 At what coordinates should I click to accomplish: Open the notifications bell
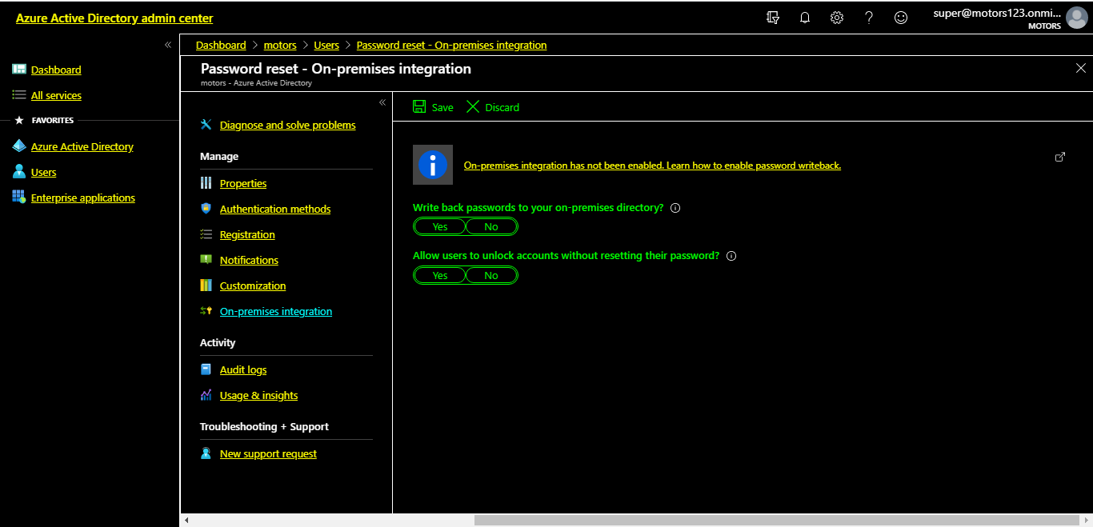(x=805, y=18)
